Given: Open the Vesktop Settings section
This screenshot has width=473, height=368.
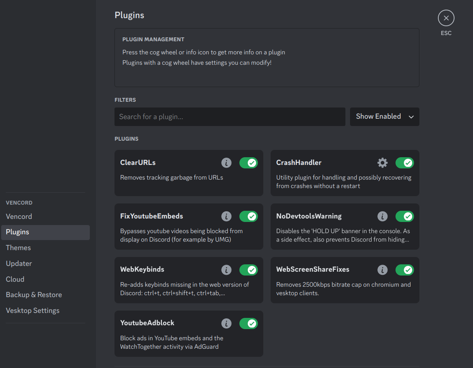Looking at the screenshot, I should pos(33,310).
